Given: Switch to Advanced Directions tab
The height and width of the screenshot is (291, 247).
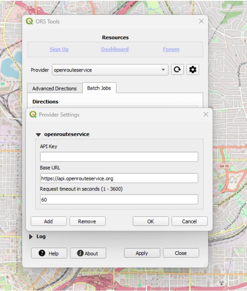Looking at the screenshot, I should coord(55,88).
